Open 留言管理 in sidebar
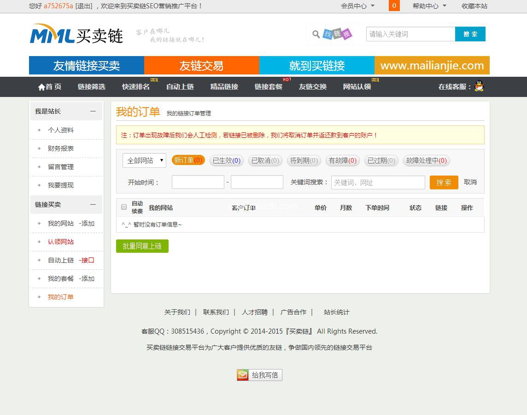This screenshot has height=415, width=527. click(x=60, y=167)
